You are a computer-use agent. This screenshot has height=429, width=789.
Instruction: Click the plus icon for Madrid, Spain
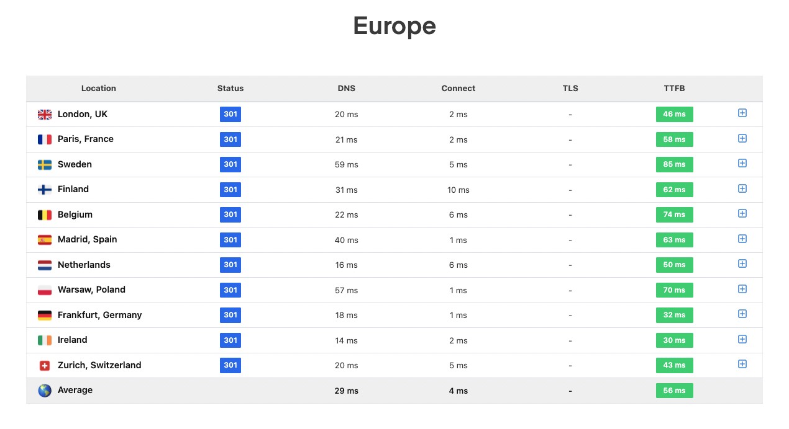[x=742, y=239]
